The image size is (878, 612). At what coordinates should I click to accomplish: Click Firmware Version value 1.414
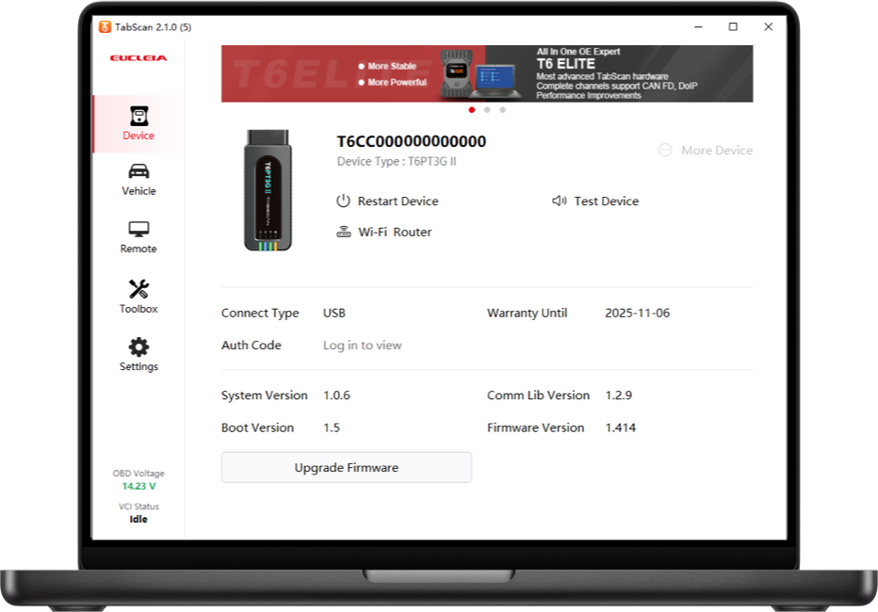pos(621,427)
